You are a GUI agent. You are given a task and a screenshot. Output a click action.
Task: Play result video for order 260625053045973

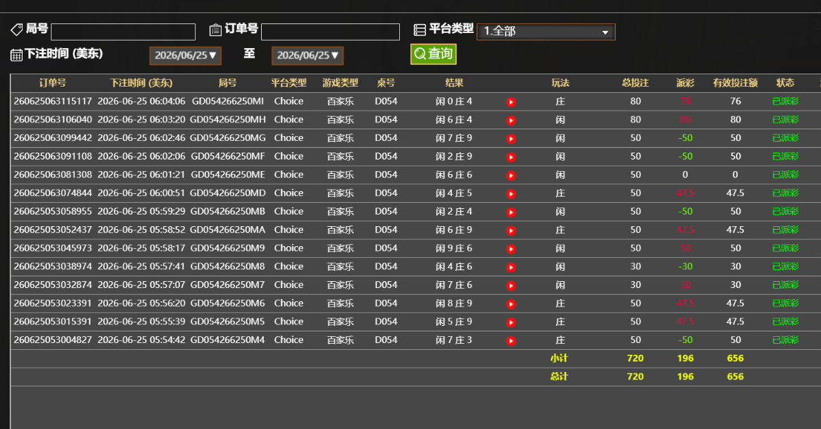pyautogui.click(x=511, y=249)
